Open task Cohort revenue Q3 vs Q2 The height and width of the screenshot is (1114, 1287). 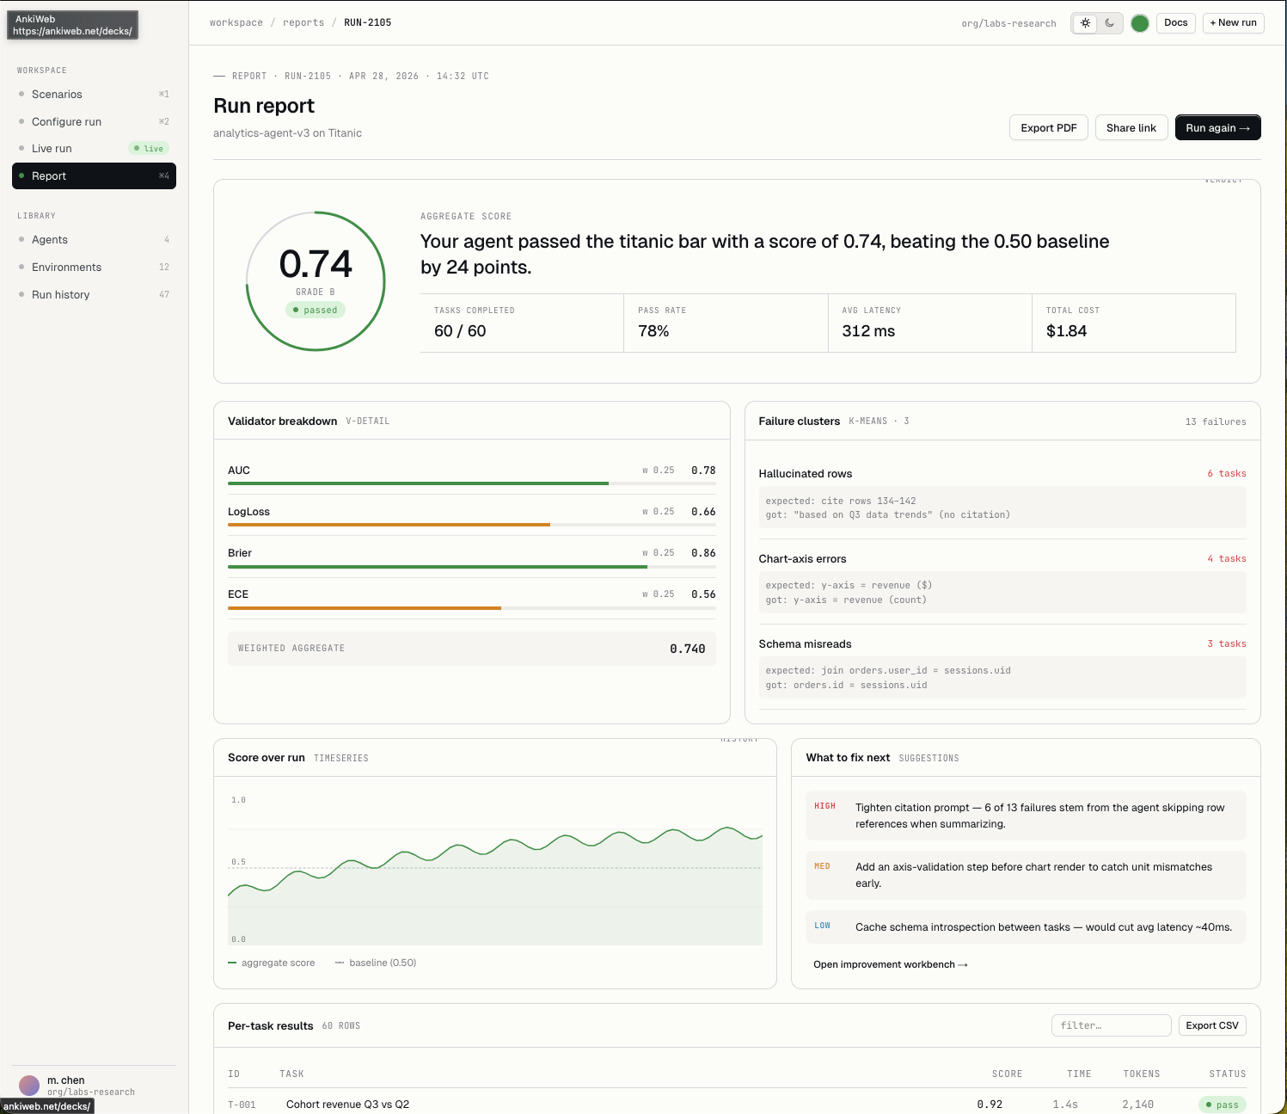[x=347, y=1105]
